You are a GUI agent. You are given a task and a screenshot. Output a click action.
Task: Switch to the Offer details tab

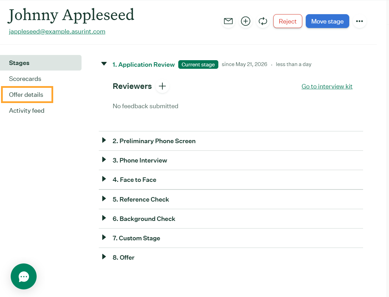pyautogui.click(x=26, y=95)
